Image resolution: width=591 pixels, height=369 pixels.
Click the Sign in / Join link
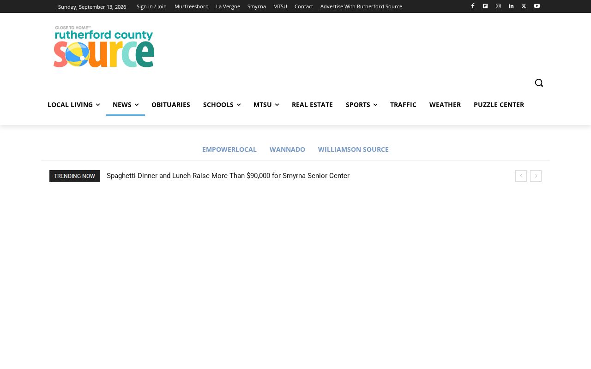click(x=151, y=6)
